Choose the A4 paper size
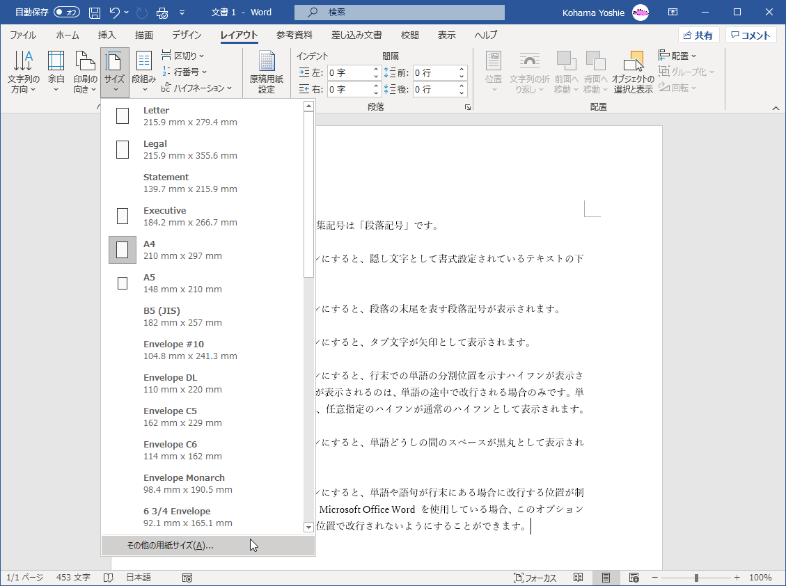 coord(203,250)
